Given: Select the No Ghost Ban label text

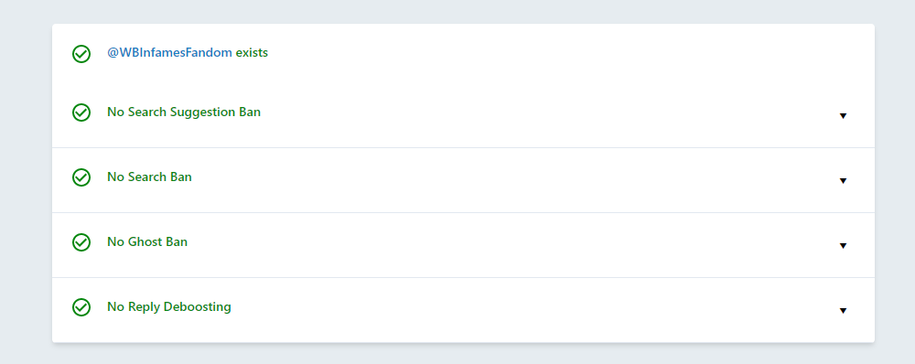Looking at the screenshot, I should click(x=147, y=241).
